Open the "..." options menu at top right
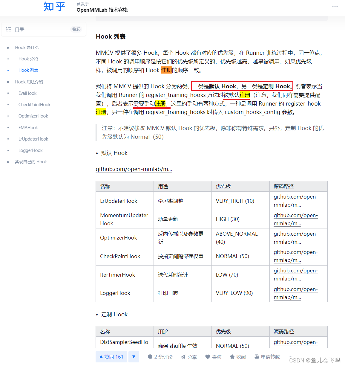This screenshot has width=345, height=366. pyautogui.click(x=335, y=7)
